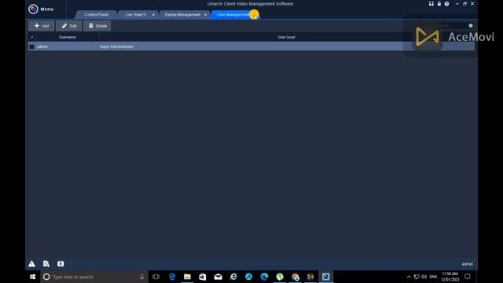
Task: Switch to the Live View tab
Action: [x=136, y=15]
